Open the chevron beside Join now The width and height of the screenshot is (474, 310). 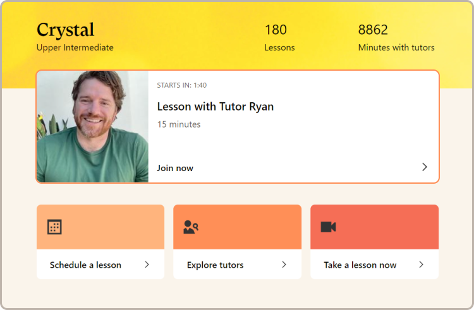[424, 167]
